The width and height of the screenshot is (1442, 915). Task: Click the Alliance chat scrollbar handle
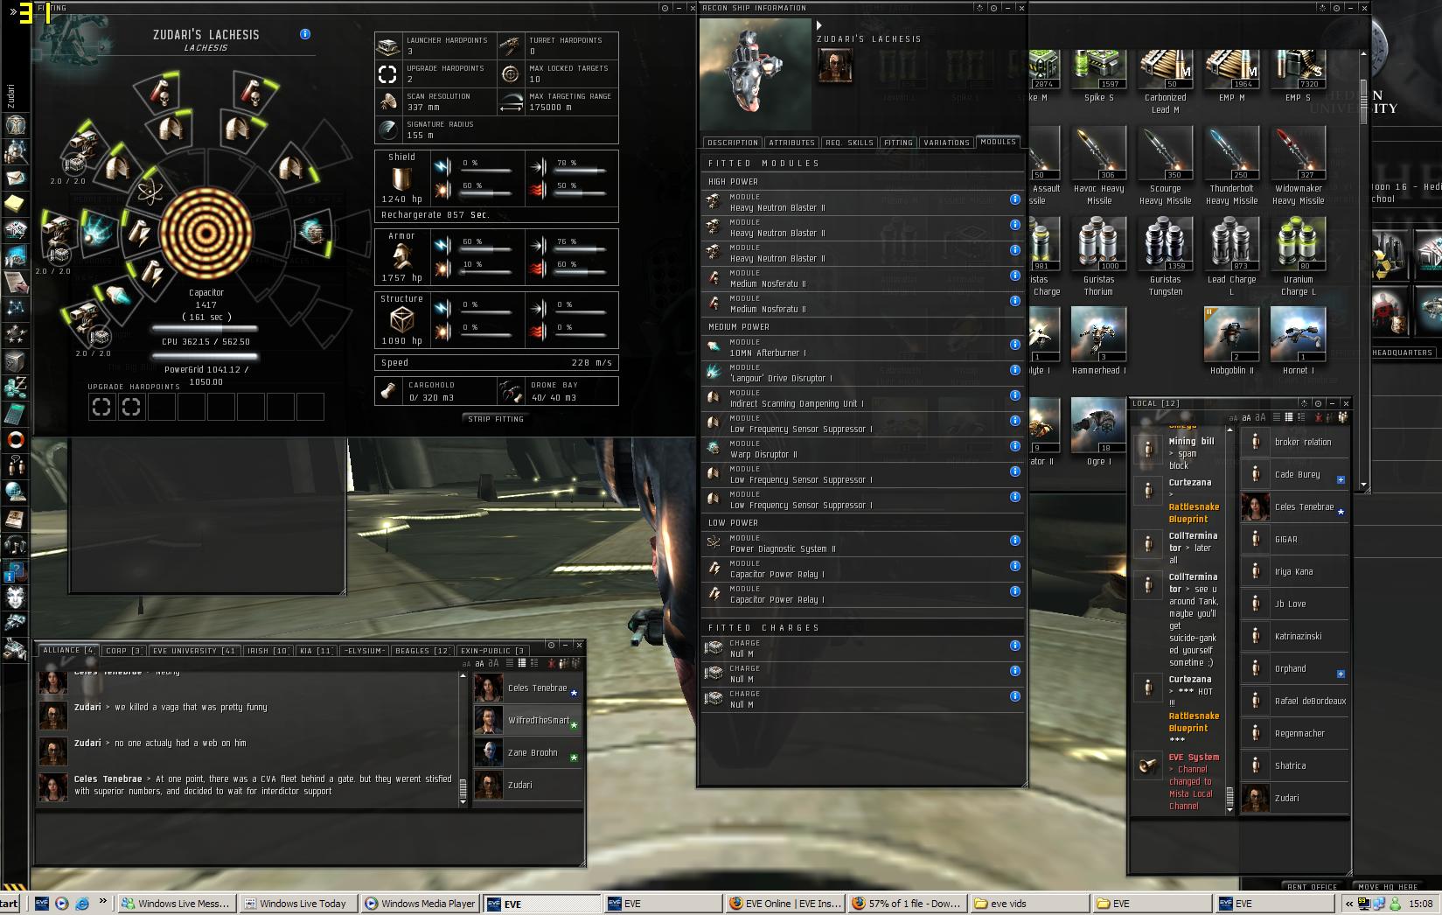(x=463, y=789)
